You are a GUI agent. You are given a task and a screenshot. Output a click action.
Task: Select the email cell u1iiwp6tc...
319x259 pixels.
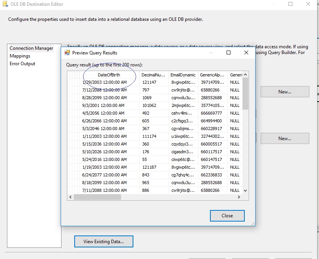(183, 136)
